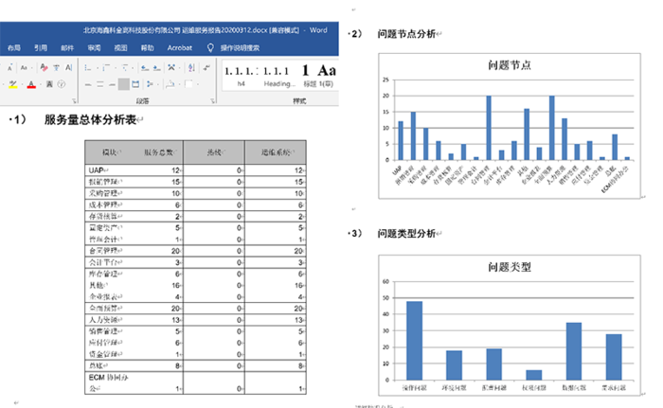Click the sort icon
This screenshot has height=408, width=663.
tap(191, 67)
